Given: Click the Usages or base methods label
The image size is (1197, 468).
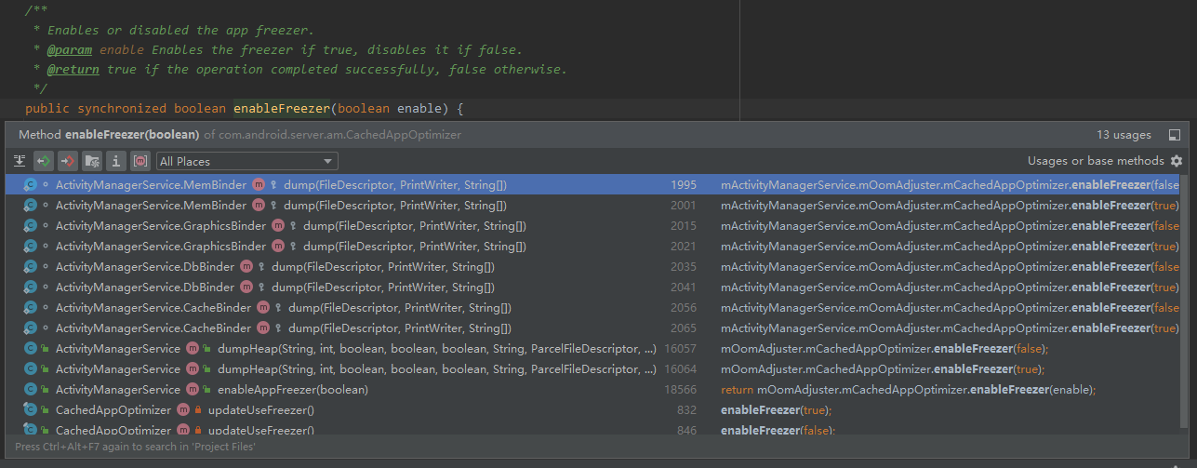Looking at the screenshot, I should (1096, 161).
